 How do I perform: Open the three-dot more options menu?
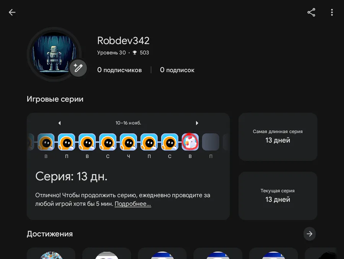coord(332,12)
